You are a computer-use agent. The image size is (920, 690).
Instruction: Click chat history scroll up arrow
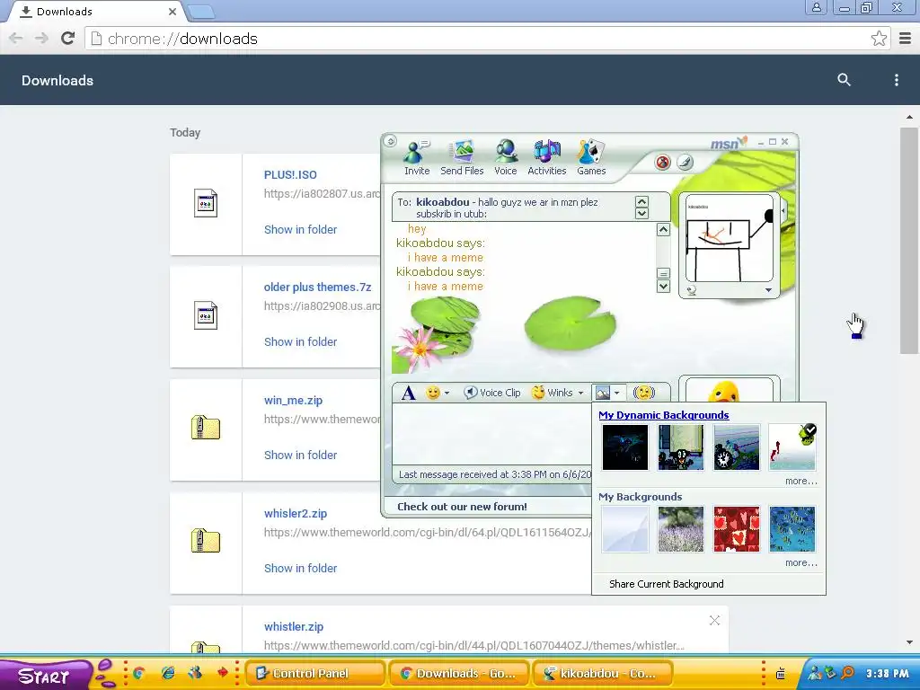pos(663,229)
